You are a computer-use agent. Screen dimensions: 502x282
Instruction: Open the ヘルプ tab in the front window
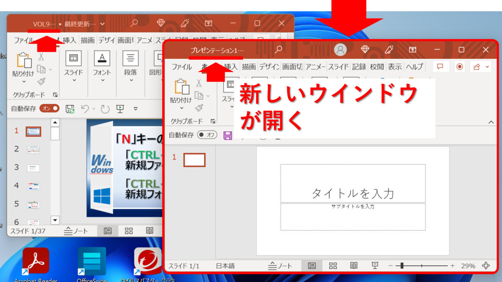point(414,67)
